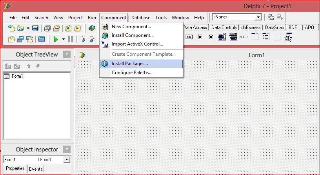The width and height of the screenshot is (320, 175).
Task: Click the Save All icon
Action: tap(47, 28)
